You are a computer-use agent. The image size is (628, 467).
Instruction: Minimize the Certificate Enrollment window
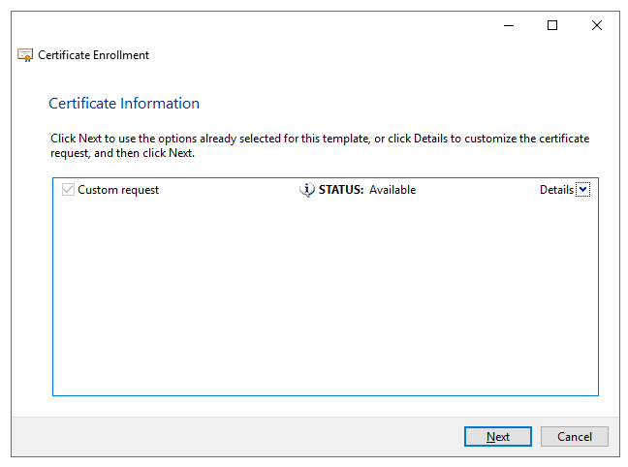[x=508, y=25]
